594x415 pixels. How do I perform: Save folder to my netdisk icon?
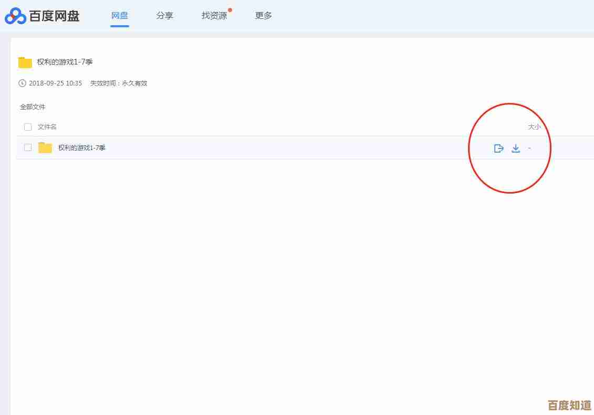click(x=499, y=148)
